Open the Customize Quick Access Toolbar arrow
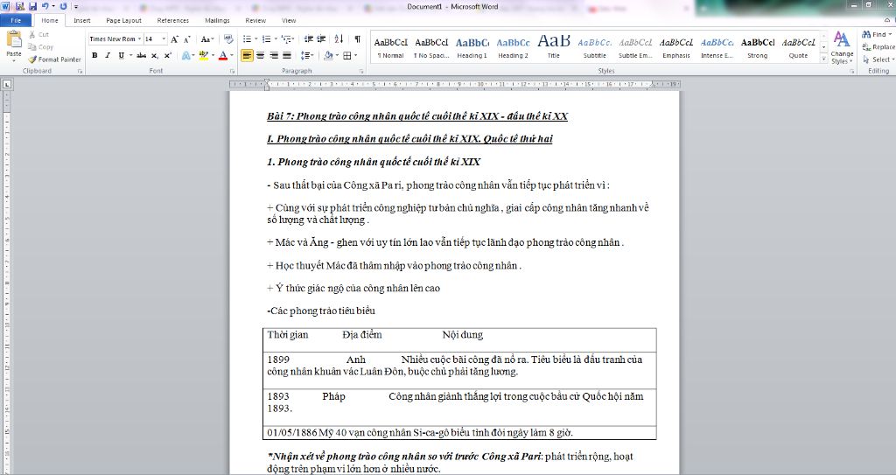The width and height of the screenshot is (896, 475). coord(76,7)
